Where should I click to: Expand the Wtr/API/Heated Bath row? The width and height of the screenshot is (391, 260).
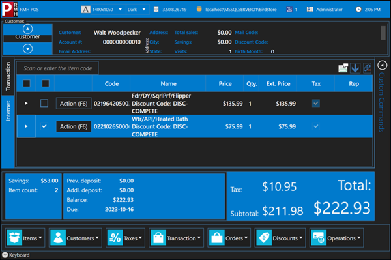[26, 126]
